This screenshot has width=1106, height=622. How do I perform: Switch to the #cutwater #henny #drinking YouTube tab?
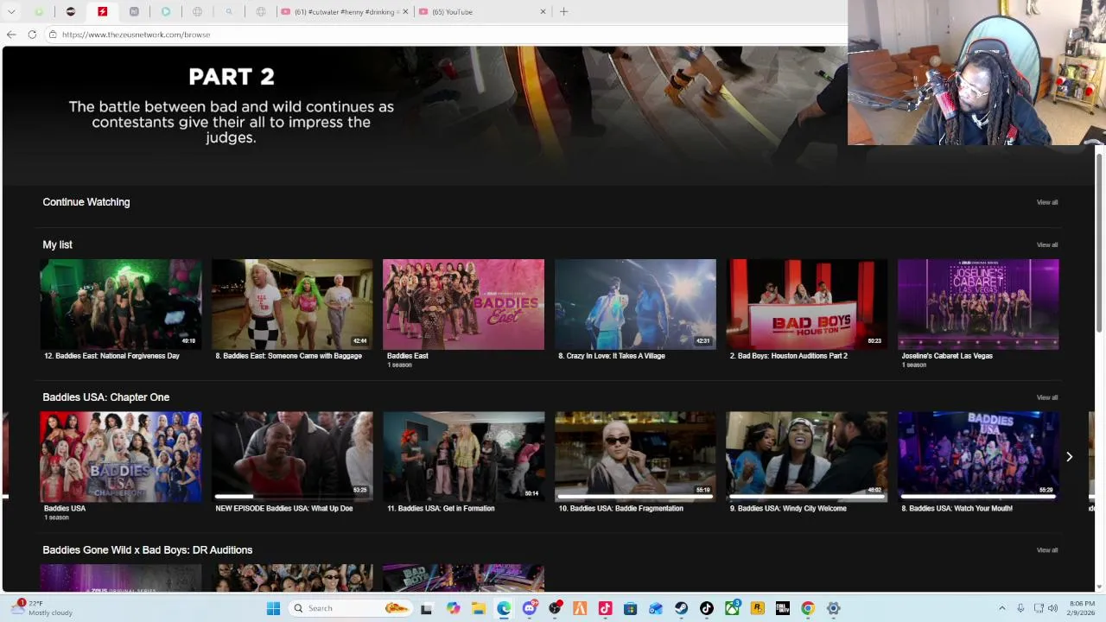[x=344, y=12]
